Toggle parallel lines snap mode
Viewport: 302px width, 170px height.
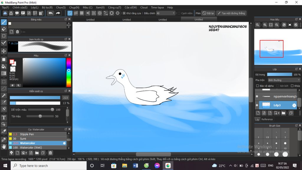[x=76, y=13]
